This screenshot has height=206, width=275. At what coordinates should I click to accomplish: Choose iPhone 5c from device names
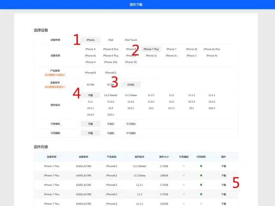[x=171, y=56]
